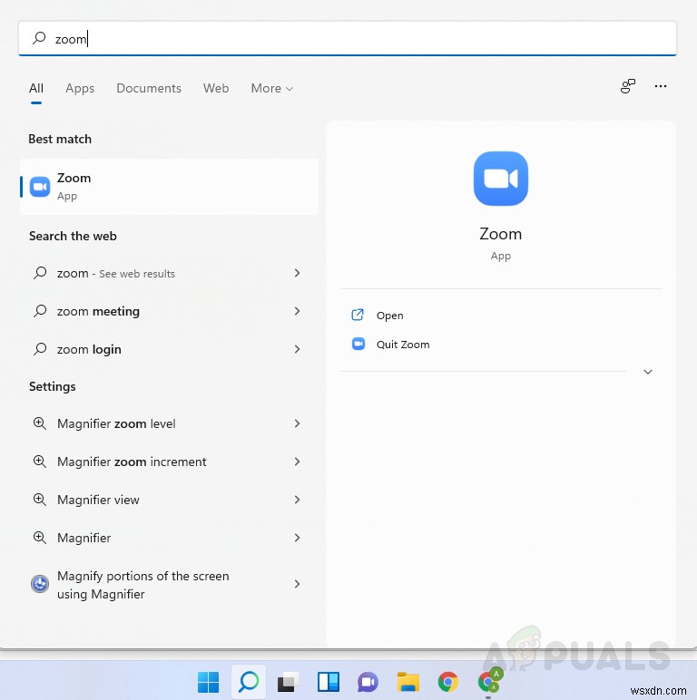The height and width of the screenshot is (700, 697).
Task: Click the three-dot more options icon
Action: pyautogui.click(x=661, y=86)
